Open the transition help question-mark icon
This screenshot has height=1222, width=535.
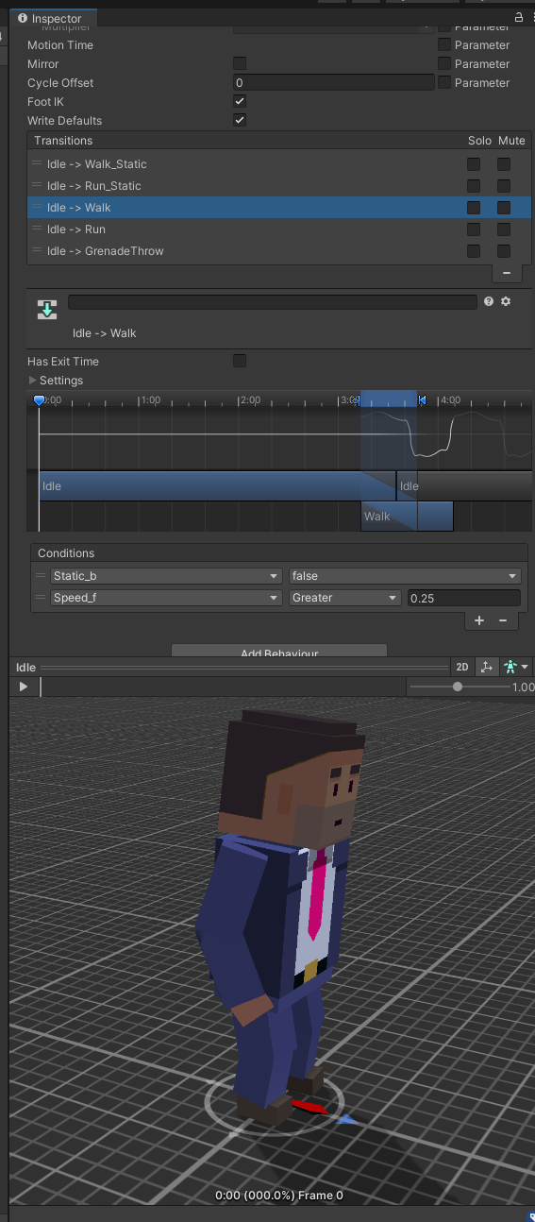(489, 301)
